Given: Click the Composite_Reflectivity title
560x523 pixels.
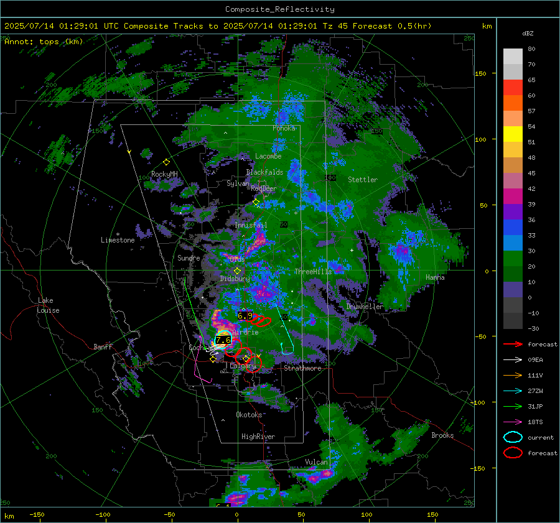Looking at the screenshot, I should click(280, 9).
